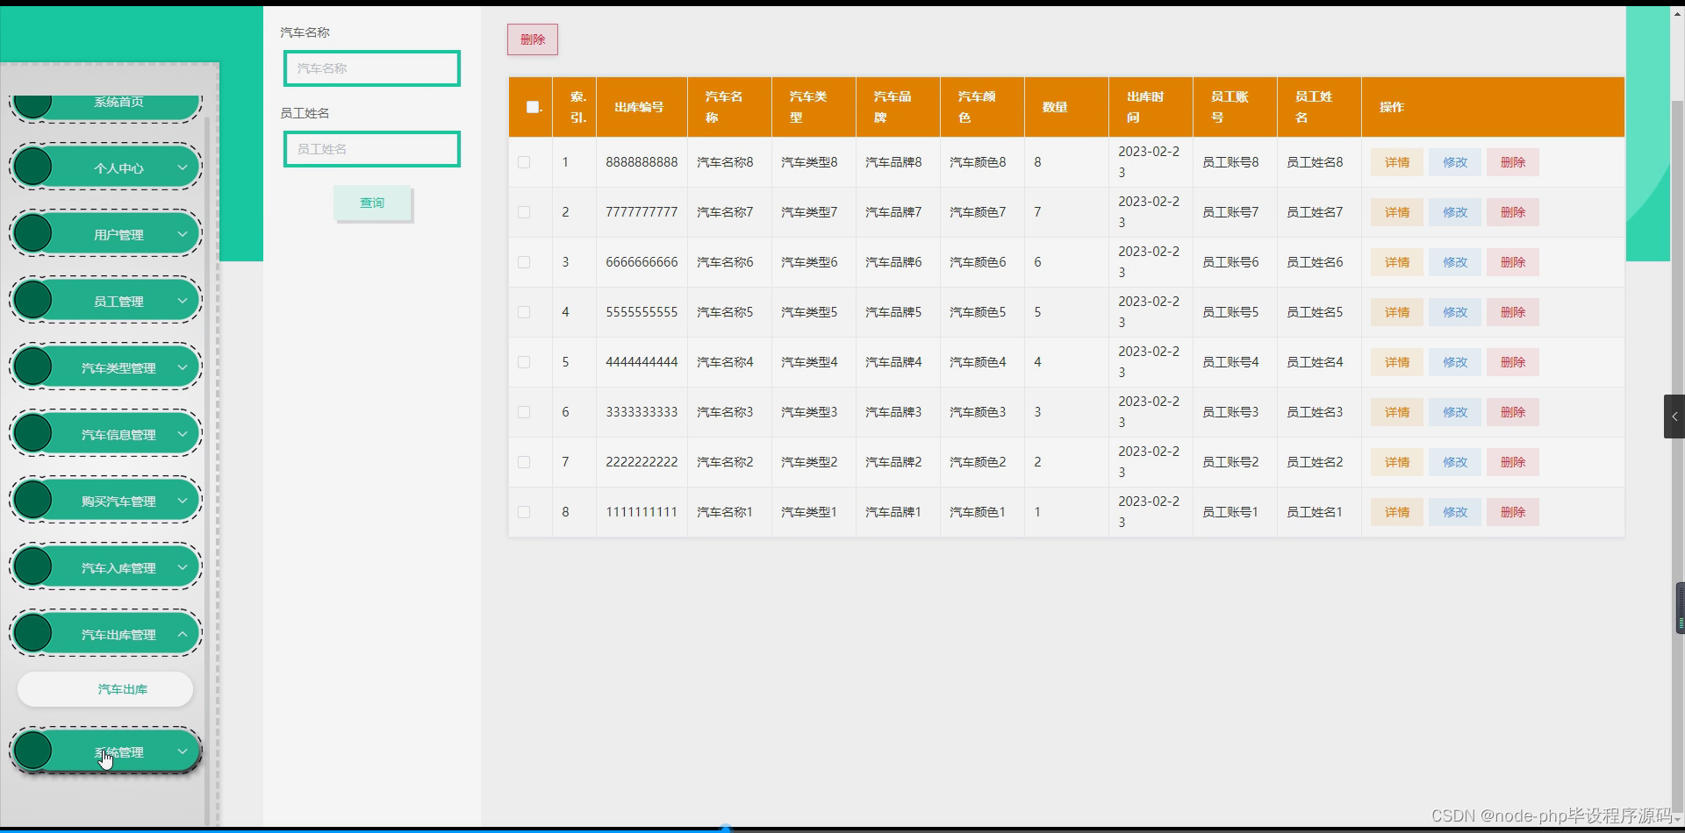Image resolution: width=1685 pixels, height=833 pixels.
Task: Click the right panel collapse arrow
Action: tap(1674, 416)
